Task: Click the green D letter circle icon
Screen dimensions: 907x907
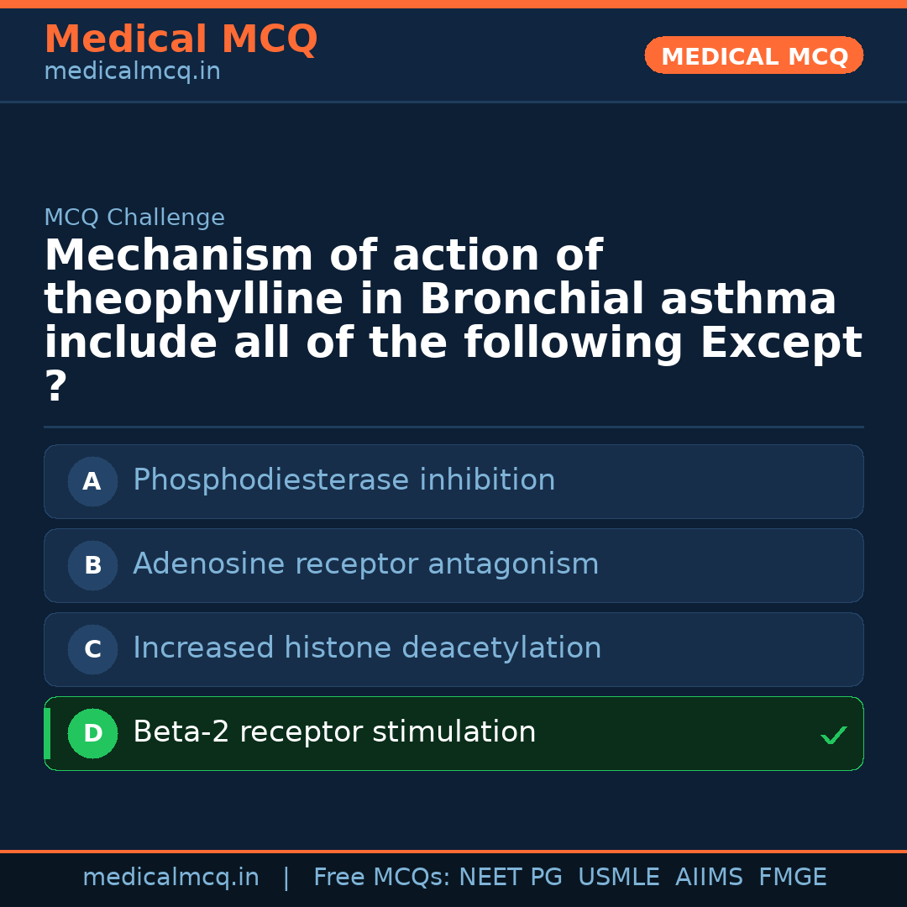Action: tap(92, 734)
